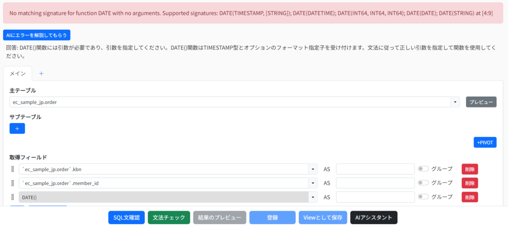This screenshot has height=226, width=508.
Task: Open the DATE() field dropdown arrow
Action: (313, 197)
